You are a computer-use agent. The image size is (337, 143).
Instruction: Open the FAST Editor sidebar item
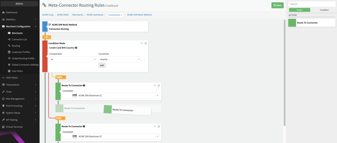12,78
